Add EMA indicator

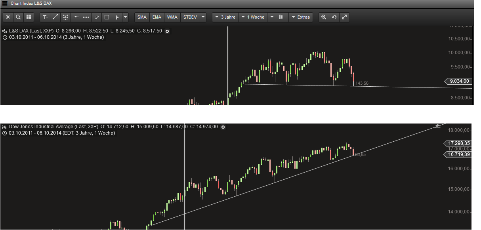[x=157, y=17]
